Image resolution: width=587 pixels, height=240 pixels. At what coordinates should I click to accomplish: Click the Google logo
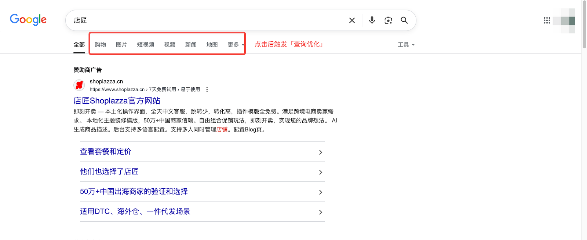pyautogui.click(x=28, y=19)
